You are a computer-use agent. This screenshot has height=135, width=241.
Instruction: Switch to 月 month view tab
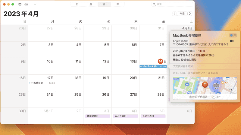coord(104,4)
